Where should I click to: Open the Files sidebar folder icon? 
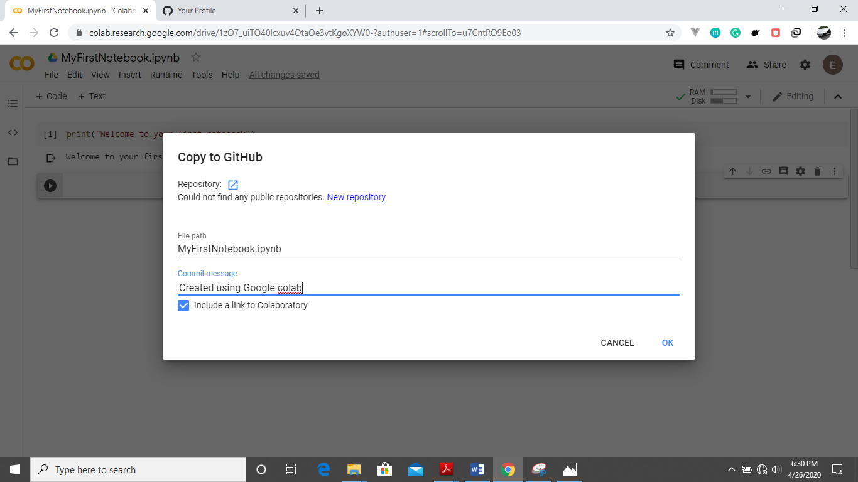click(13, 161)
